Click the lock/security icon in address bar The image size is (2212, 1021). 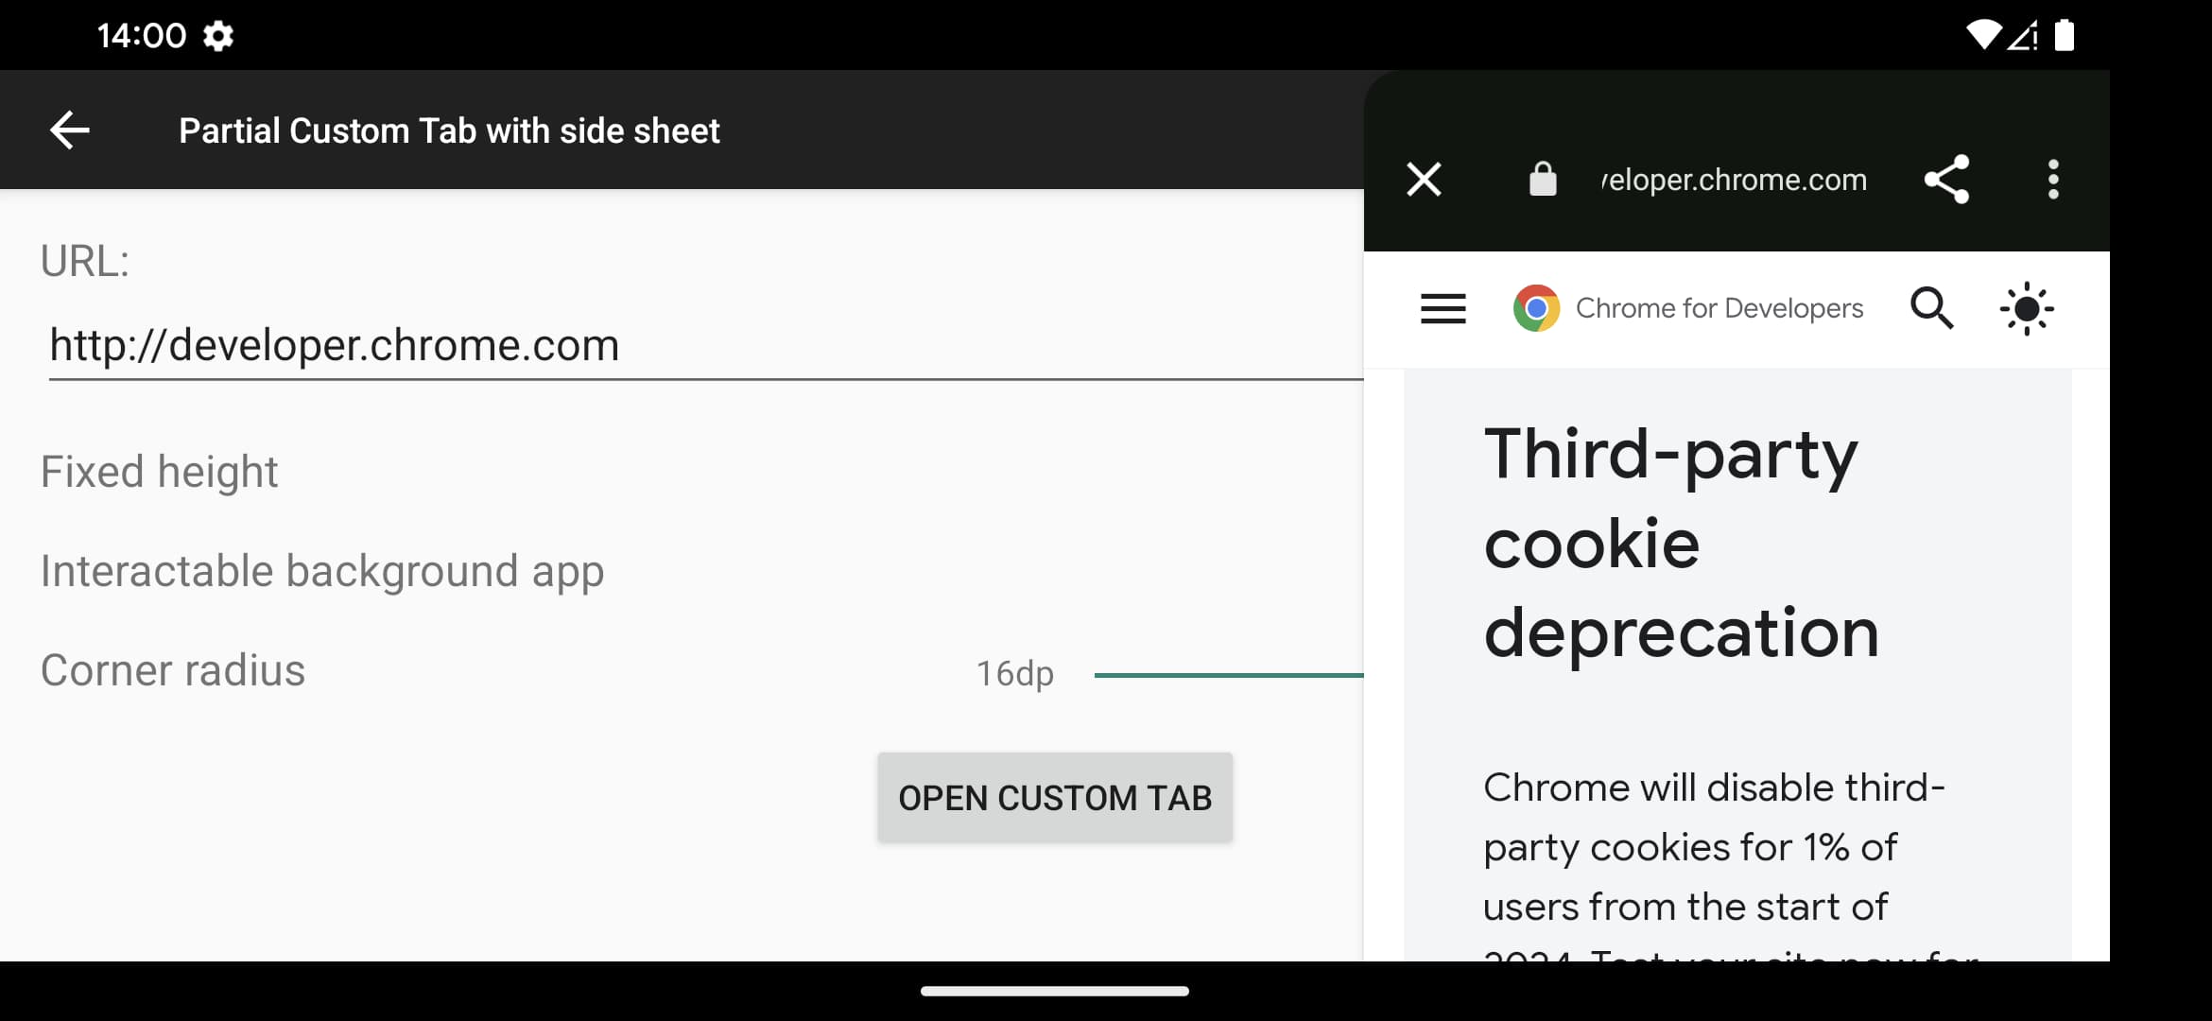1539,179
